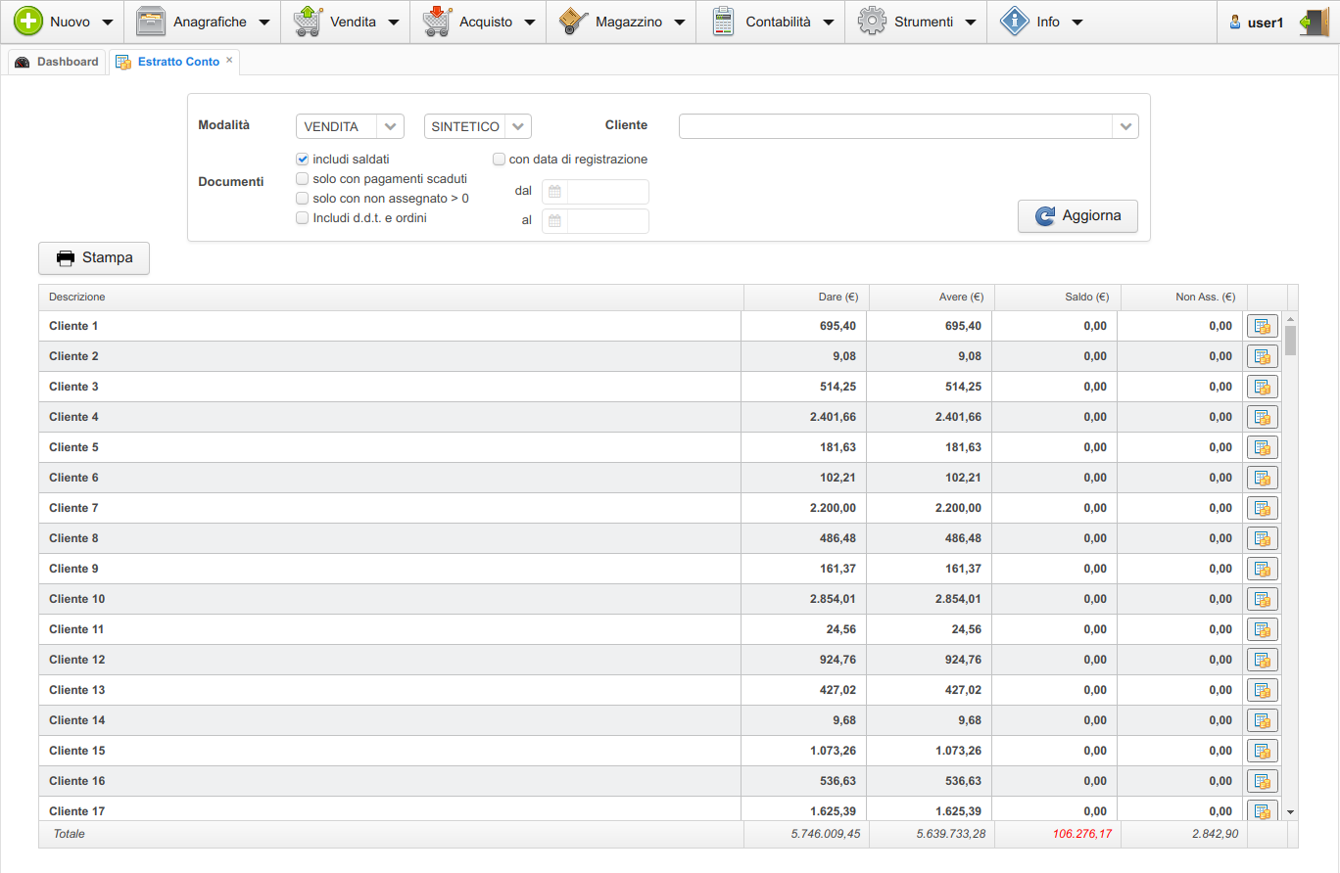Open detail icon for Cliente 12 row
The height and width of the screenshot is (873, 1340).
pos(1263,660)
